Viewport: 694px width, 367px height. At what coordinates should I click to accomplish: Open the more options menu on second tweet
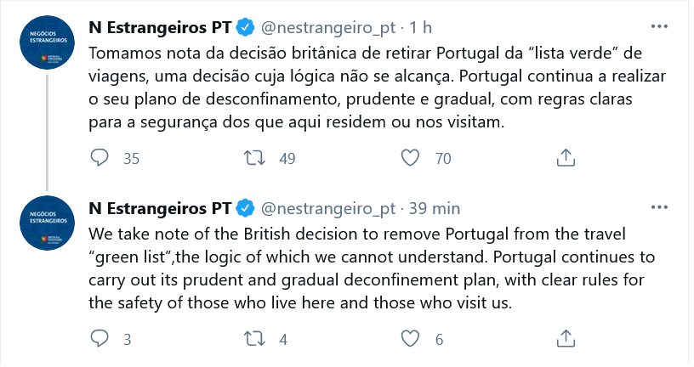[x=659, y=207]
